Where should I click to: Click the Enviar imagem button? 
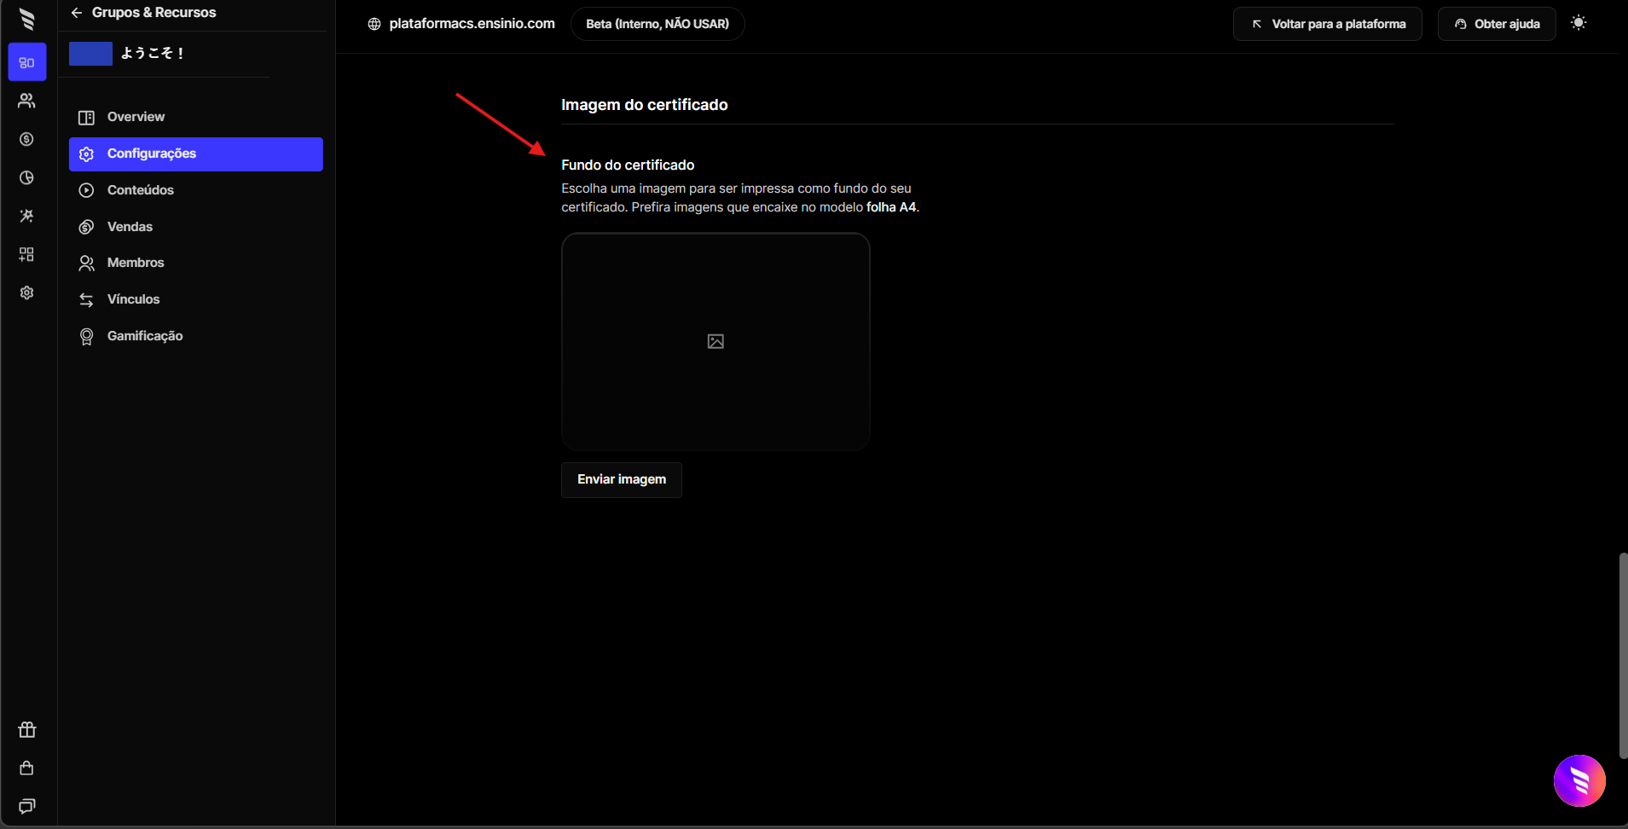click(x=621, y=479)
